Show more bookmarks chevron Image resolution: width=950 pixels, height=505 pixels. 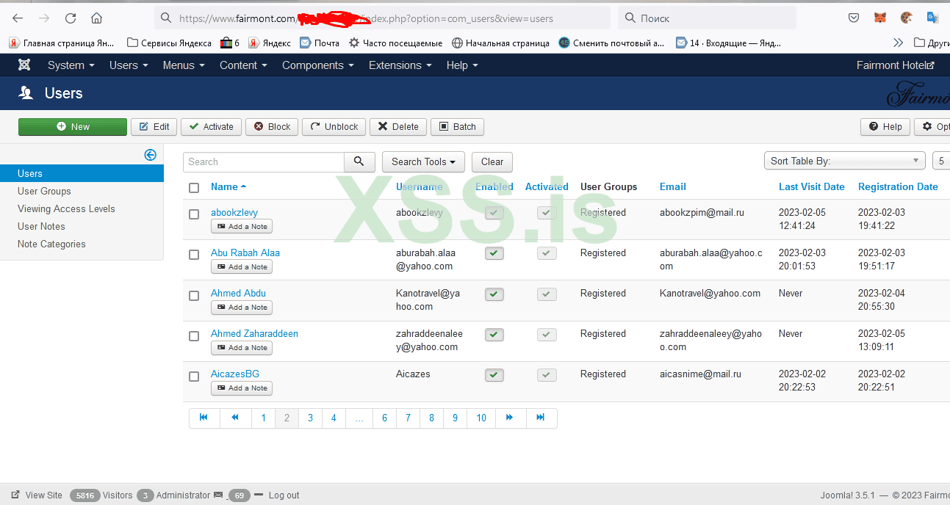(898, 43)
